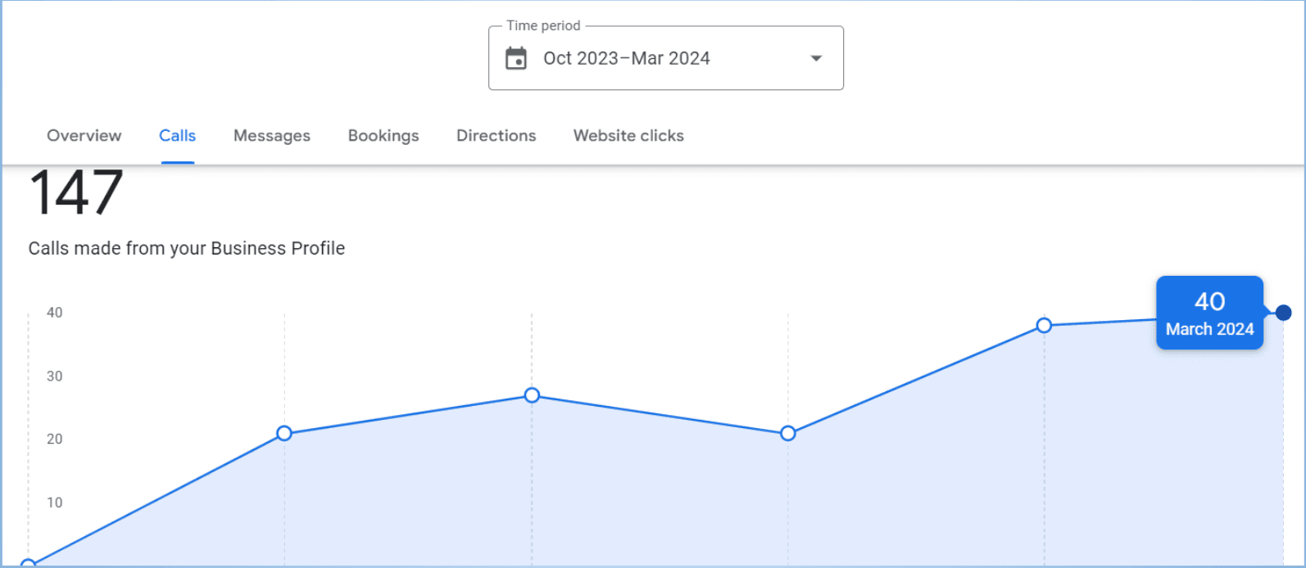Switch to the Bookings tab
This screenshot has width=1306, height=568.
coord(383,136)
